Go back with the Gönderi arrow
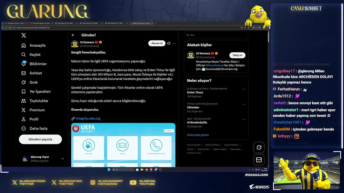 [x=73, y=35]
